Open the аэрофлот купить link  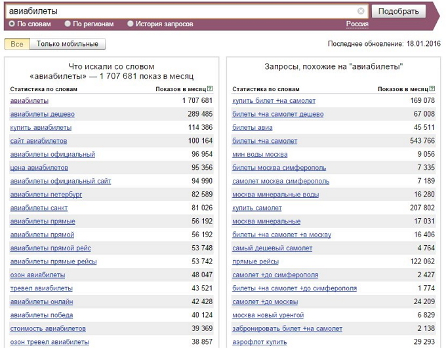tap(260, 342)
